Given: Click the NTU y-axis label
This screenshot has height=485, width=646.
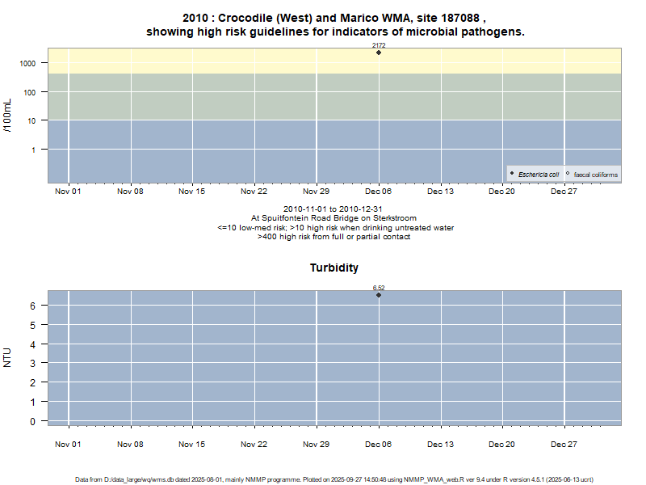Looking at the screenshot, I should (x=8, y=357).
